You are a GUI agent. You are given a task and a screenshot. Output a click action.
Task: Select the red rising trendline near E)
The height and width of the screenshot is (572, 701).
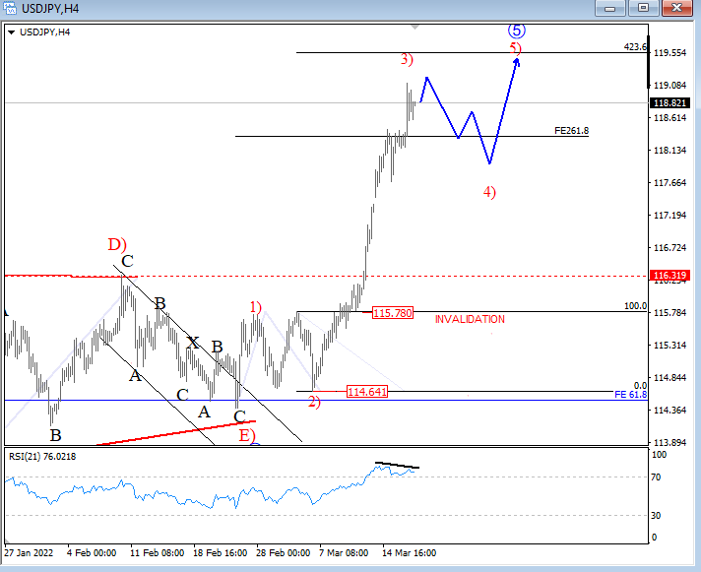click(175, 432)
